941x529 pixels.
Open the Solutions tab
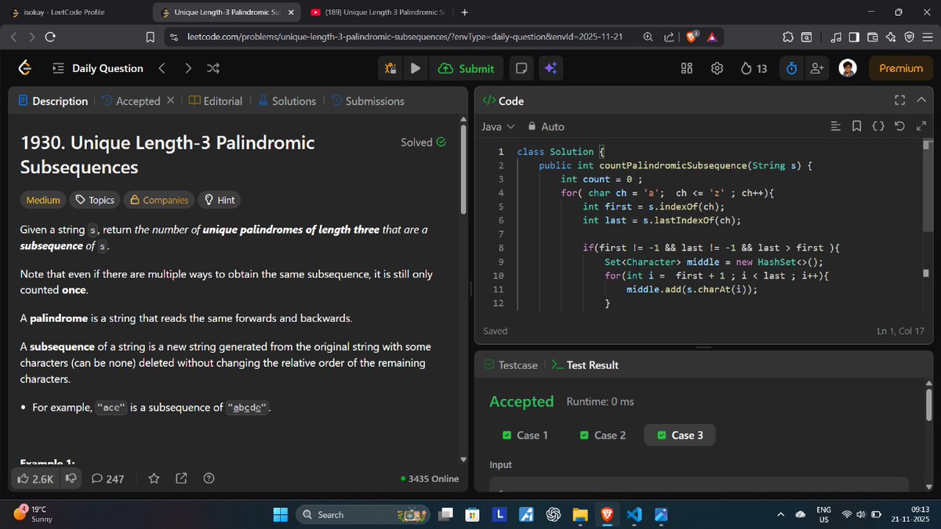[287, 101]
